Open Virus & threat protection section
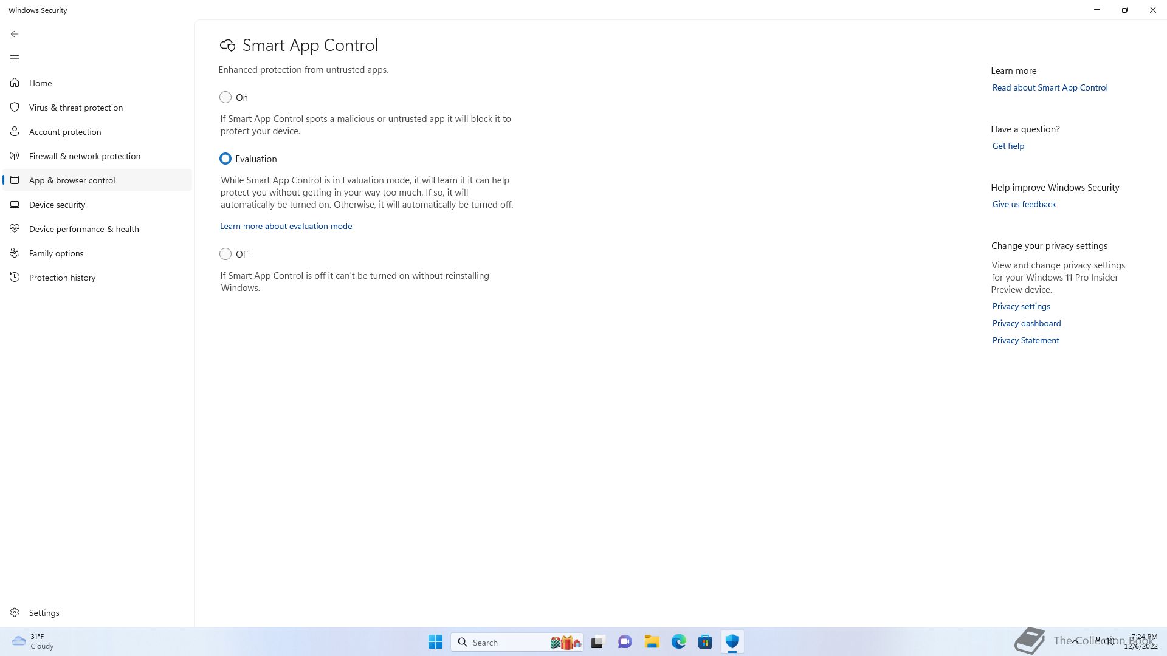Screen dimensions: 1167x656 point(97,107)
